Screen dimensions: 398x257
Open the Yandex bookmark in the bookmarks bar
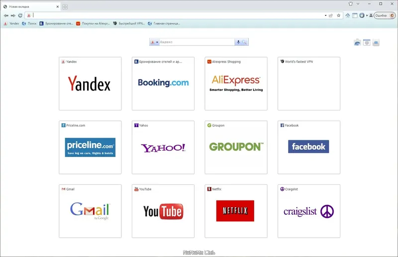point(11,23)
